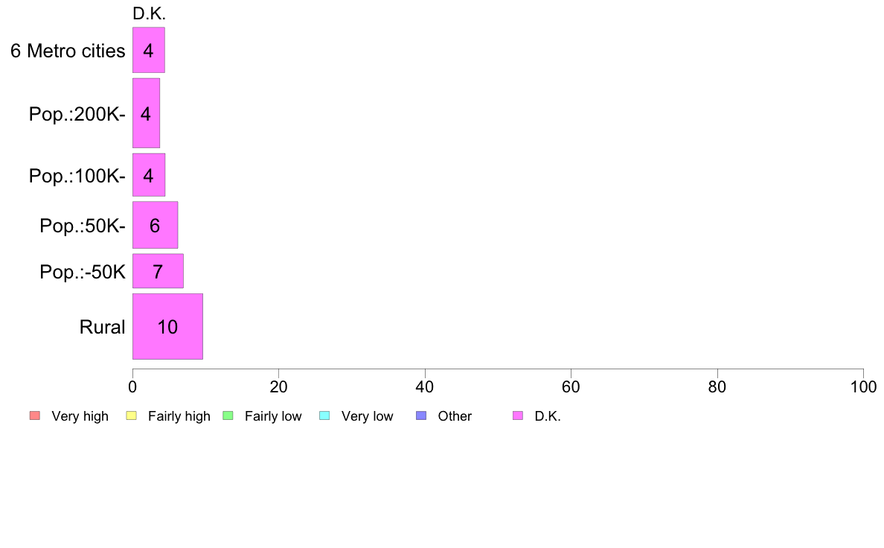Click the 100 tick on the axis
Image resolution: width=884 pixels, height=548 pixels.
(x=863, y=386)
